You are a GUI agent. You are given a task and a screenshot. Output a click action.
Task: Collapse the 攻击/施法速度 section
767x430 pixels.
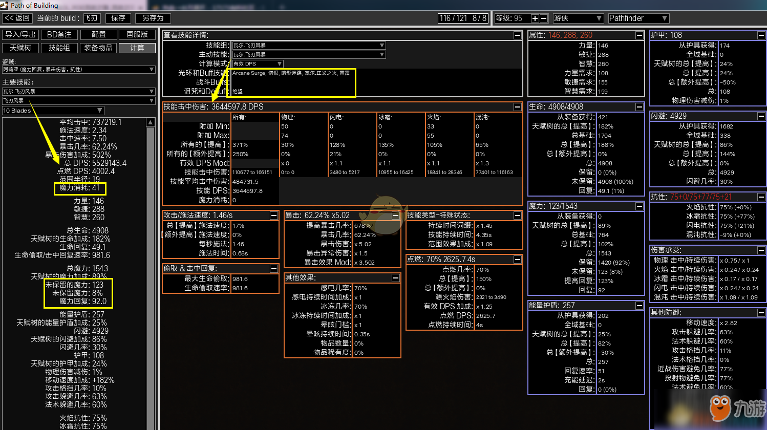pyautogui.click(x=274, y=215)
